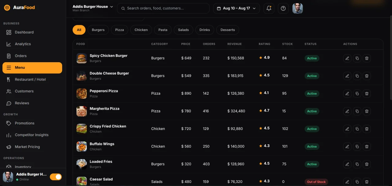Delete the Double Cheese Burger row
The image size is (392, 186).
coord(367,76)
